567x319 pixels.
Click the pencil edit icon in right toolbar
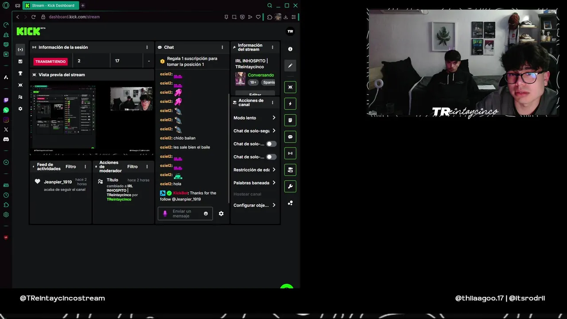click(290, 66)
